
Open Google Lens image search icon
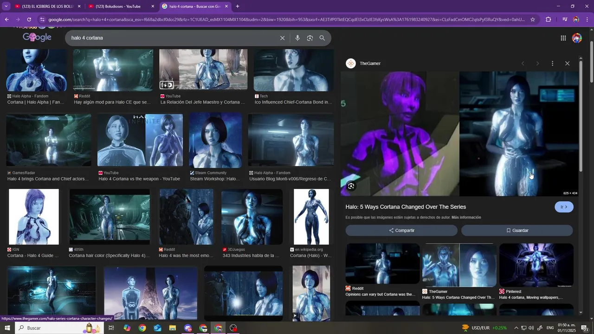tap(310, 38)
